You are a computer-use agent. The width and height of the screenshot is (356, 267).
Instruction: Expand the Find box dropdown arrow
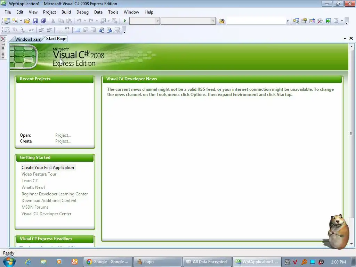tap(288, 21)
